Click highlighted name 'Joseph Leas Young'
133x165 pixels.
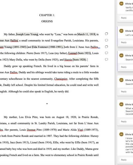pos(27,34)
